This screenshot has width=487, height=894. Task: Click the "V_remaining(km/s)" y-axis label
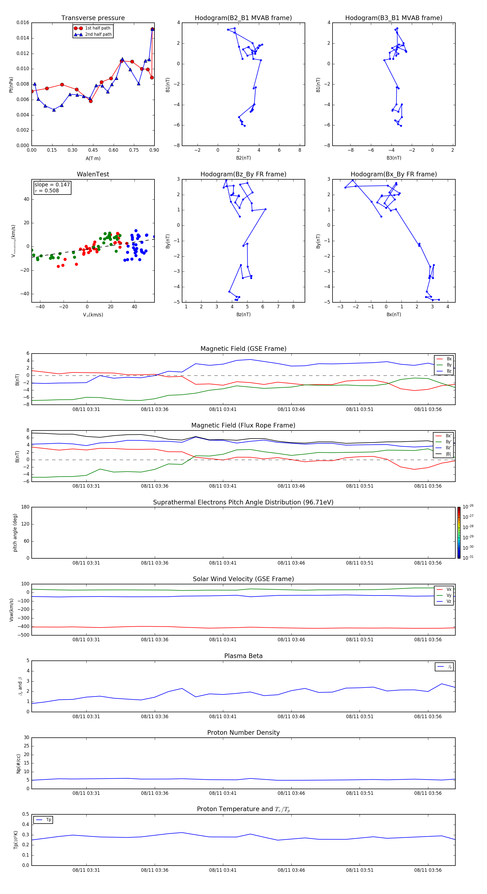point(14,241)
